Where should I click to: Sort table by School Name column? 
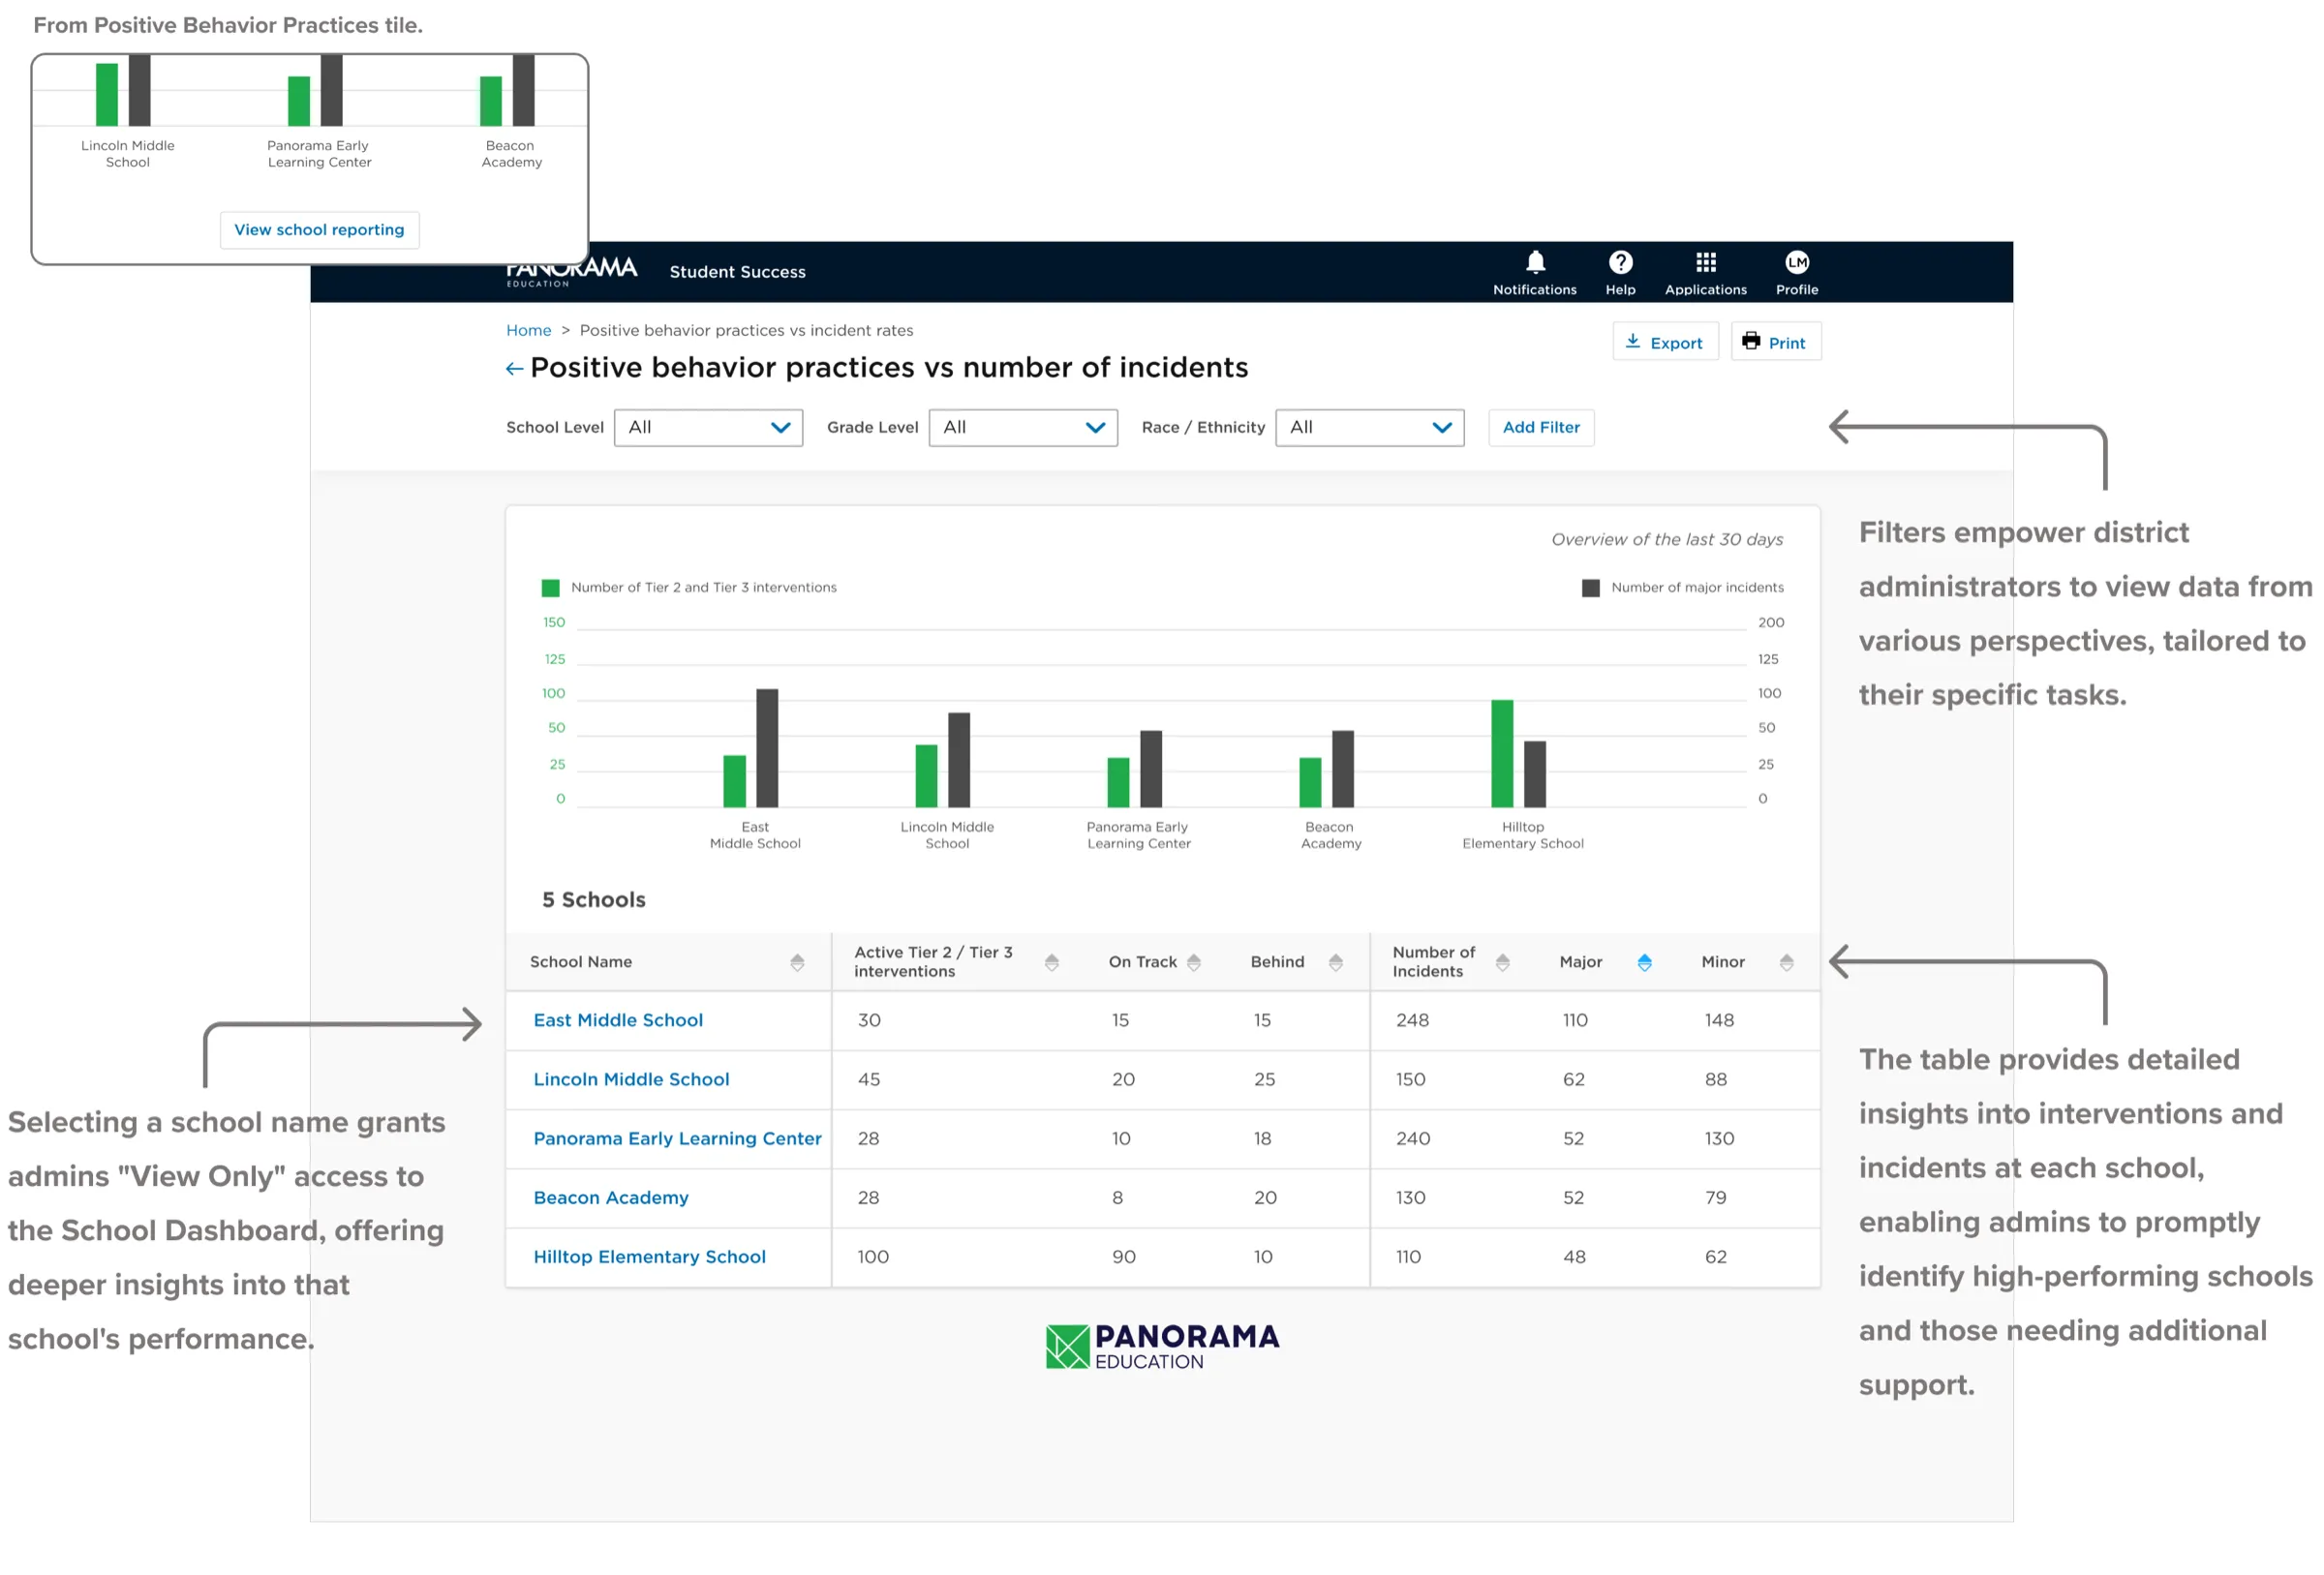(797, 962)
